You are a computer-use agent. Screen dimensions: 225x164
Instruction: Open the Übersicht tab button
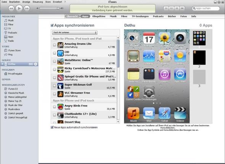tap(72, 16)
